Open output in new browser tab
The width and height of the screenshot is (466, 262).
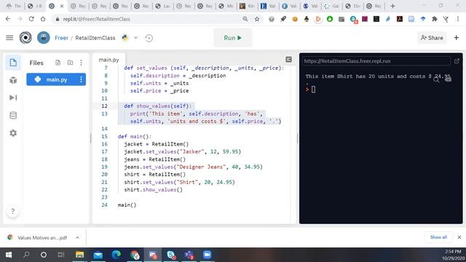pyautogui.click(x=457, y=61)
